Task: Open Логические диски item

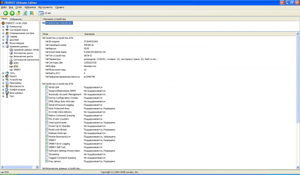Action: [x=23, y=53]
